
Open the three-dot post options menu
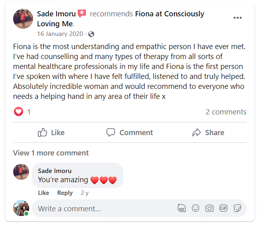(237, 18)
